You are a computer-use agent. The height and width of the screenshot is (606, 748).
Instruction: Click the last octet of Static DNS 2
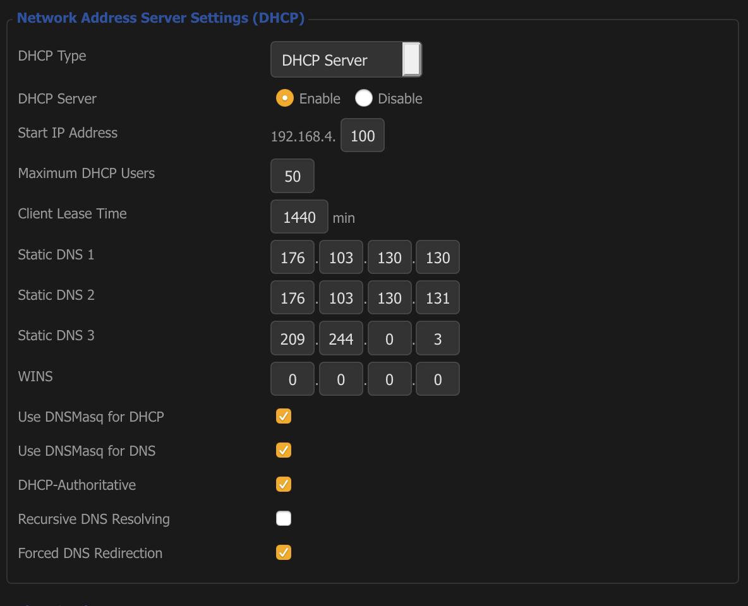click(x=437, y=298)
